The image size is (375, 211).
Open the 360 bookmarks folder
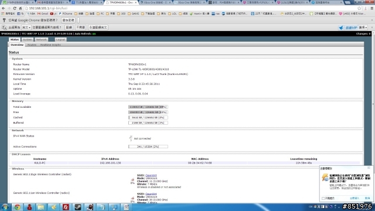click(121, 13)
